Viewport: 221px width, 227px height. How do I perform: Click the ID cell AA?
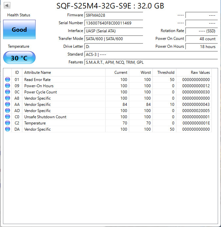coord(17,105)
